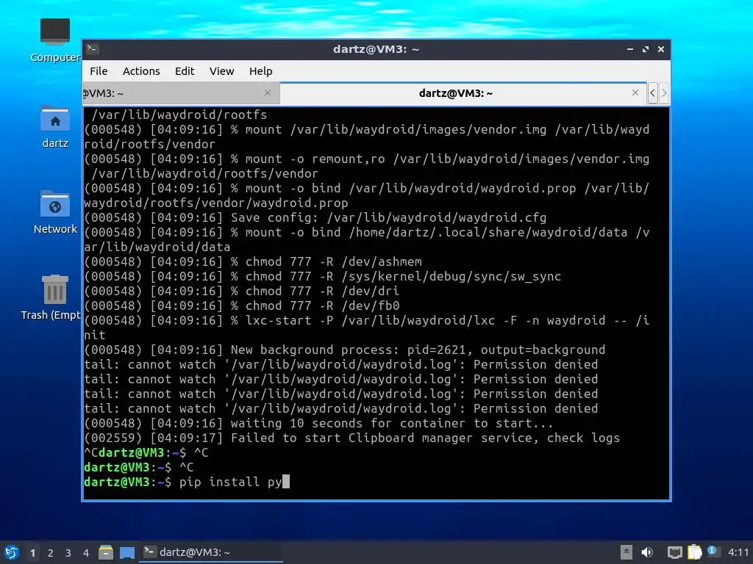Open the volume control tray icon
753x564 pixels.
pyautogui.click(x=647, y=552)
